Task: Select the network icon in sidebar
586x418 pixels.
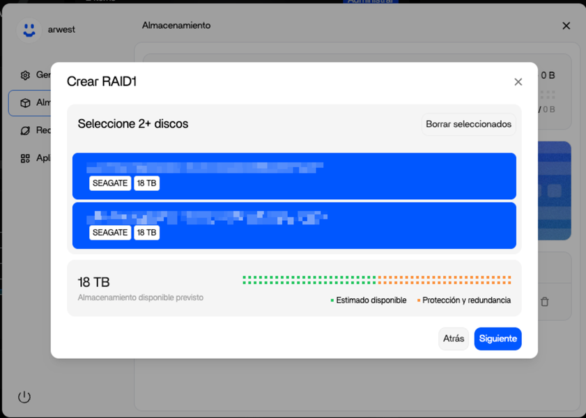Action: coord(25,131)
